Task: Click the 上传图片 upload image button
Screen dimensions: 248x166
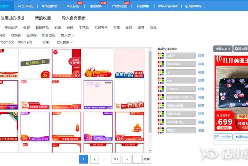Action: [x=224, y=137]
